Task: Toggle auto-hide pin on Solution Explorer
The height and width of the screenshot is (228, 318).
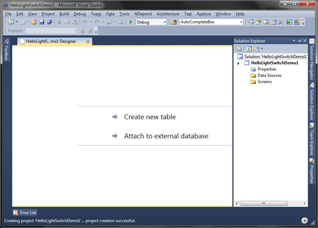Action: [x=299, y=41]
